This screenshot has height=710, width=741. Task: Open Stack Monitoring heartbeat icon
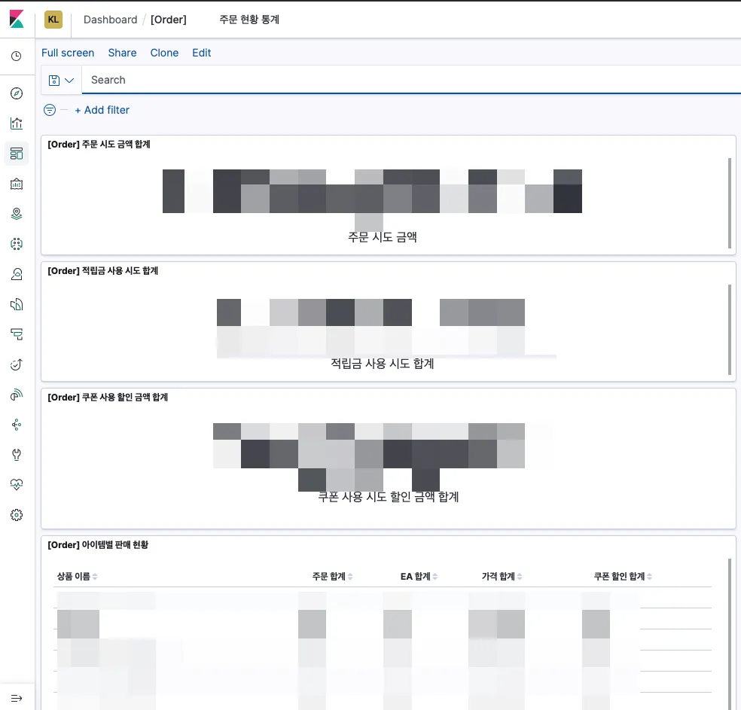click(x=17, y=485)
